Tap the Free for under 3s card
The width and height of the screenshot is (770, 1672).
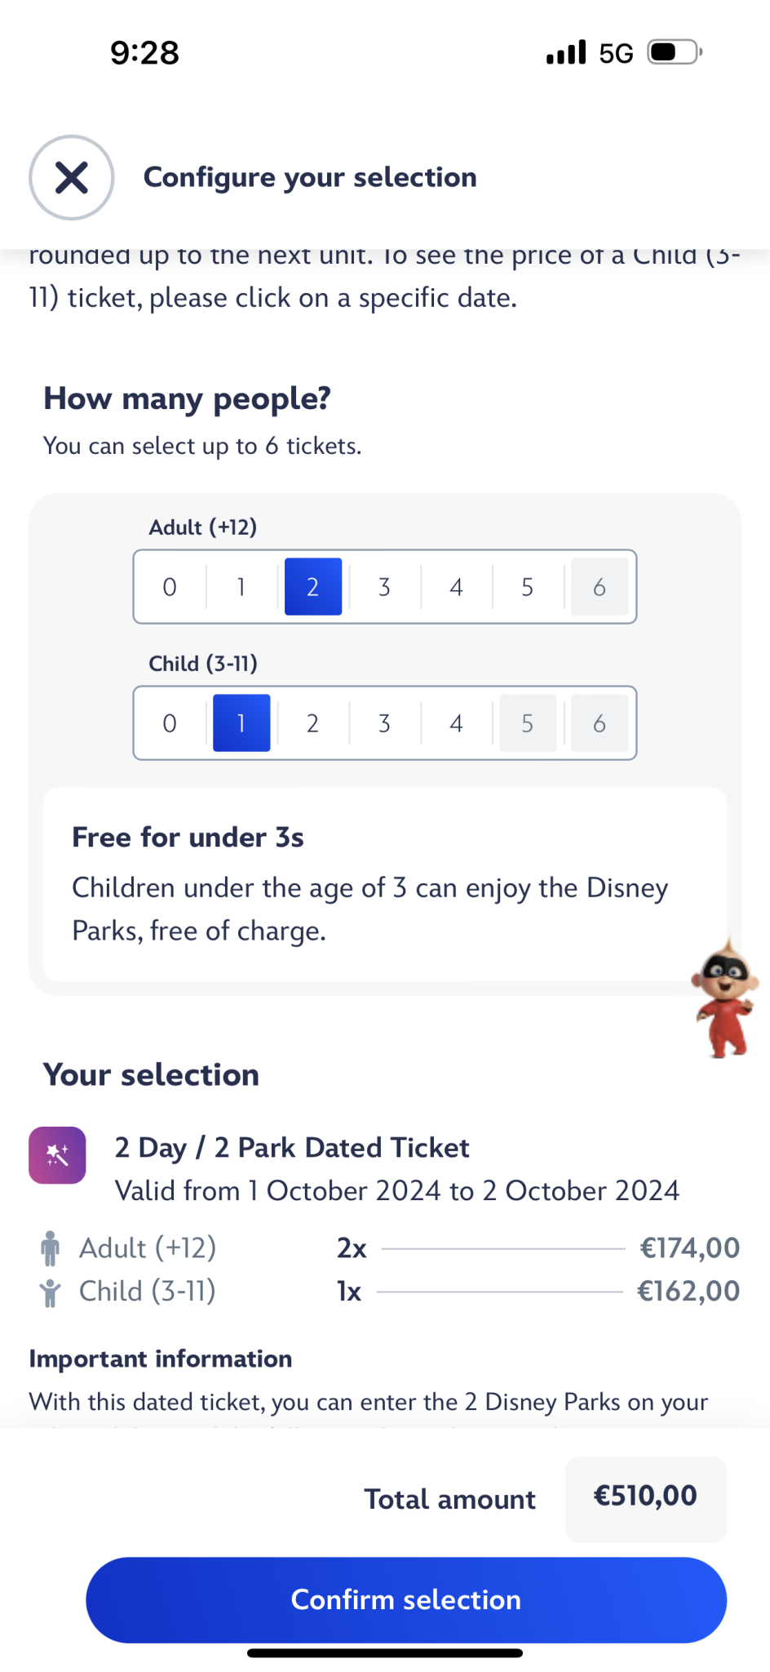[384, 884]
